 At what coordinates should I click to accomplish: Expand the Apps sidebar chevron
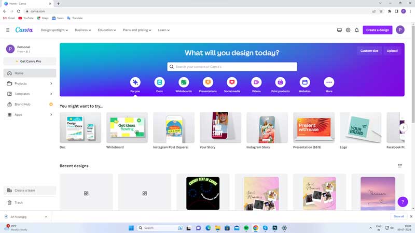(x=51, y=114)
